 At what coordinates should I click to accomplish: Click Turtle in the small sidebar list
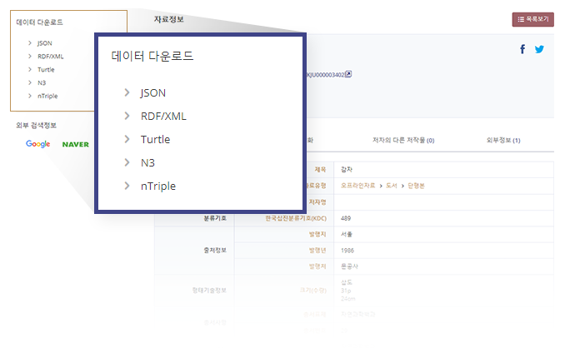[x=47, y=69]
